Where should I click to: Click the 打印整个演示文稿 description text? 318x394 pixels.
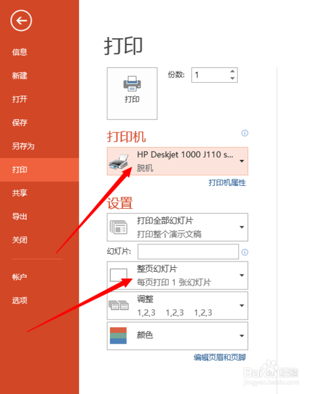(x=169, y=234)
